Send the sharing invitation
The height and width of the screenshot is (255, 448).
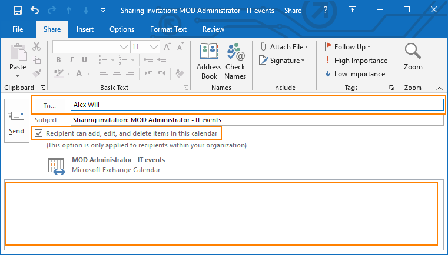pyautogui.click(x=16, y=121)
